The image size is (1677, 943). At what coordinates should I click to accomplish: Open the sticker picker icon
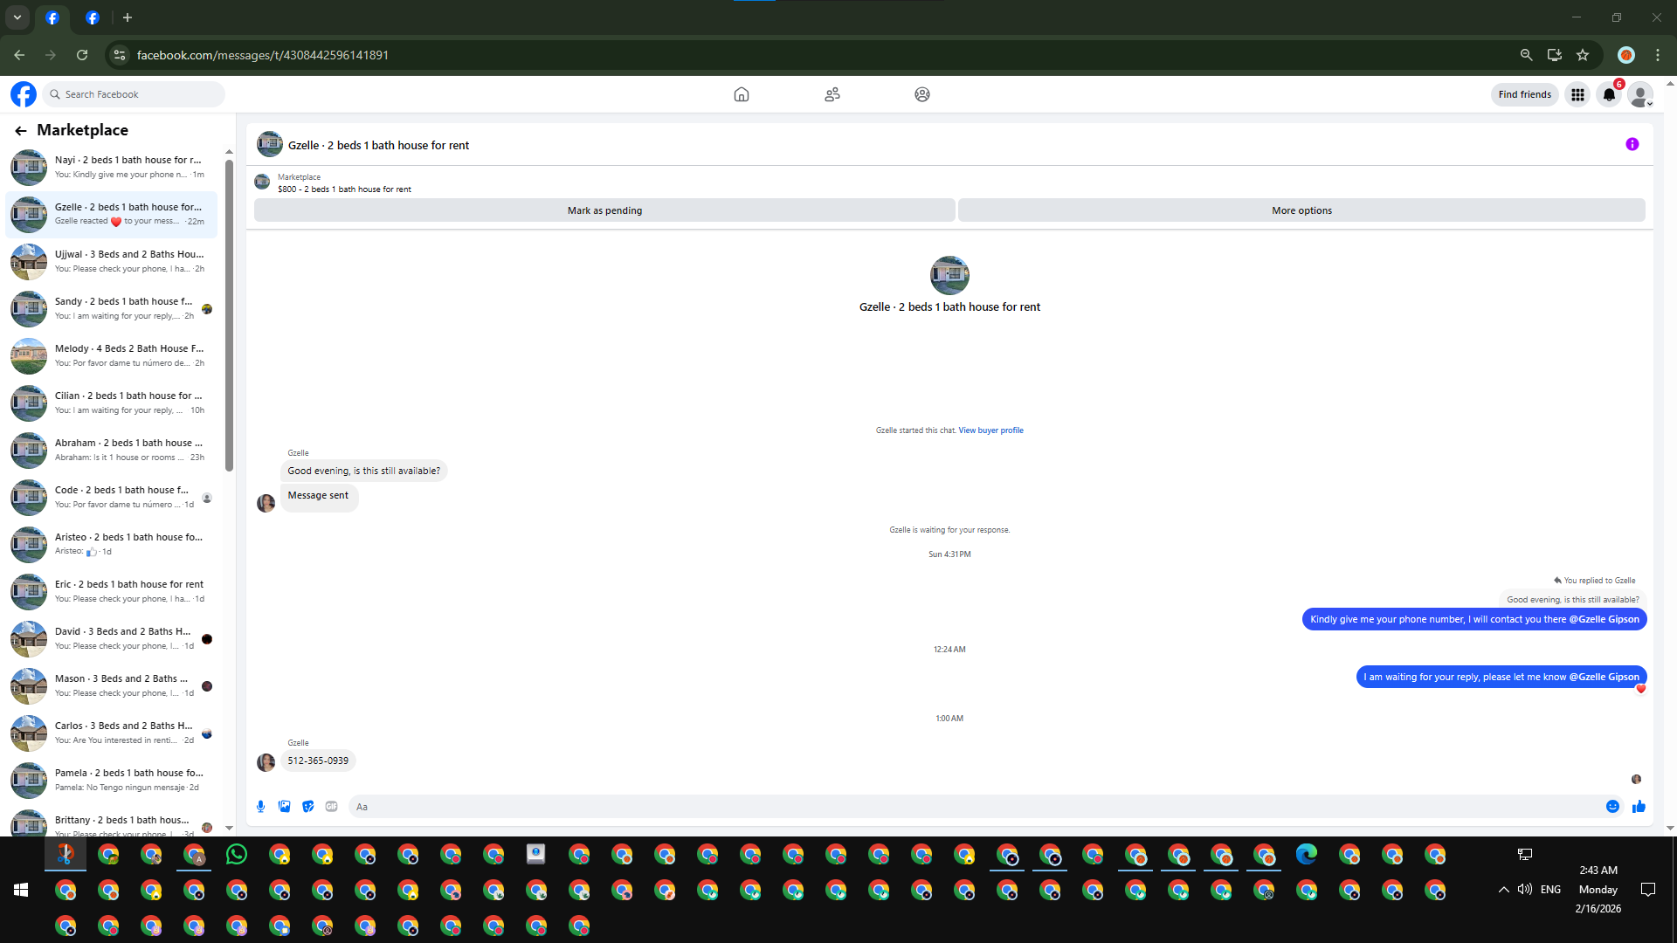(x=307, y=807)
